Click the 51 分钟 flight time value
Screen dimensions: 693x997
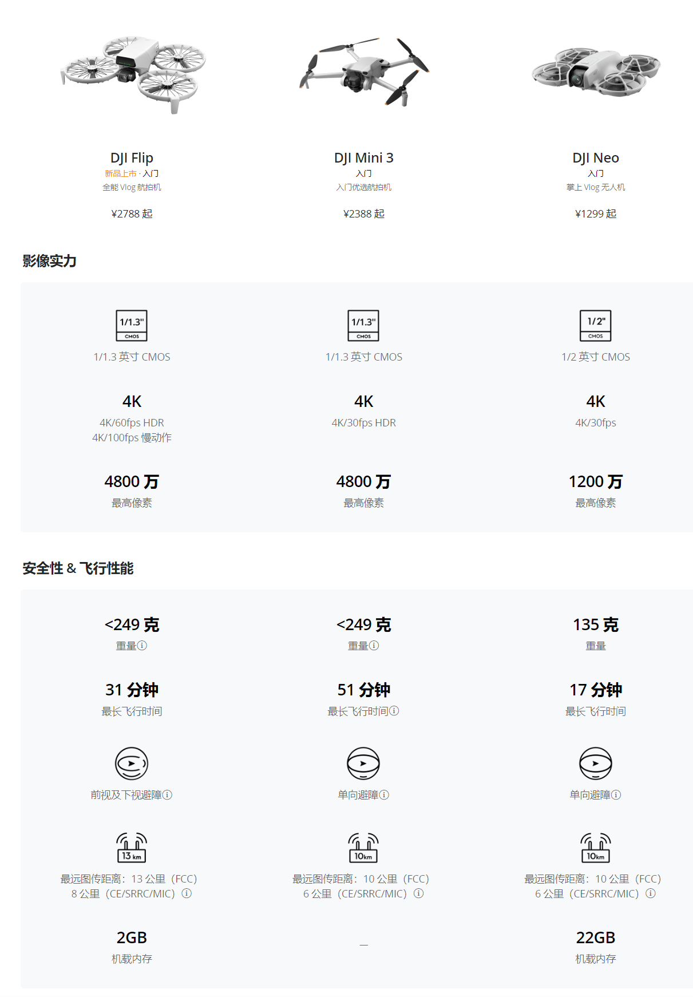[364, 690]
